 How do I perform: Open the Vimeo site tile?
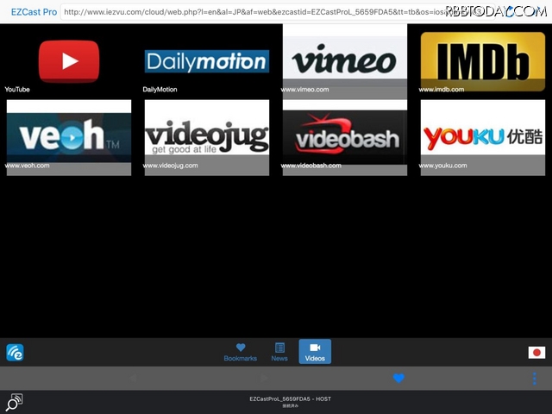[x=345, y=61]
